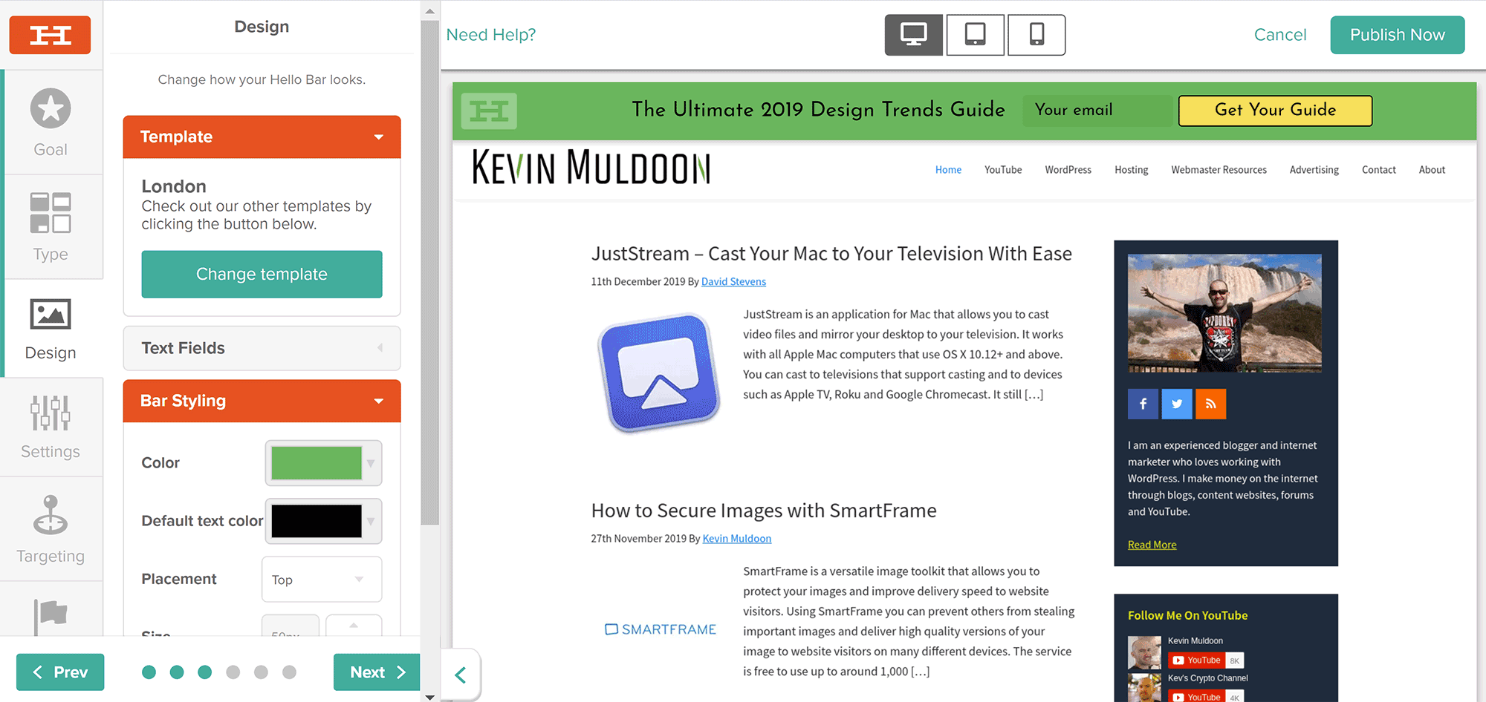
Task: Click the panel scrollbar up arrow
Action: [429, 11]
